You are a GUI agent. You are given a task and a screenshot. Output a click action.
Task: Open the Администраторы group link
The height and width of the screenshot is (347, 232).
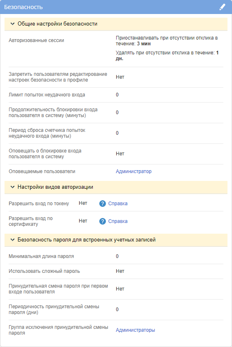135,330
